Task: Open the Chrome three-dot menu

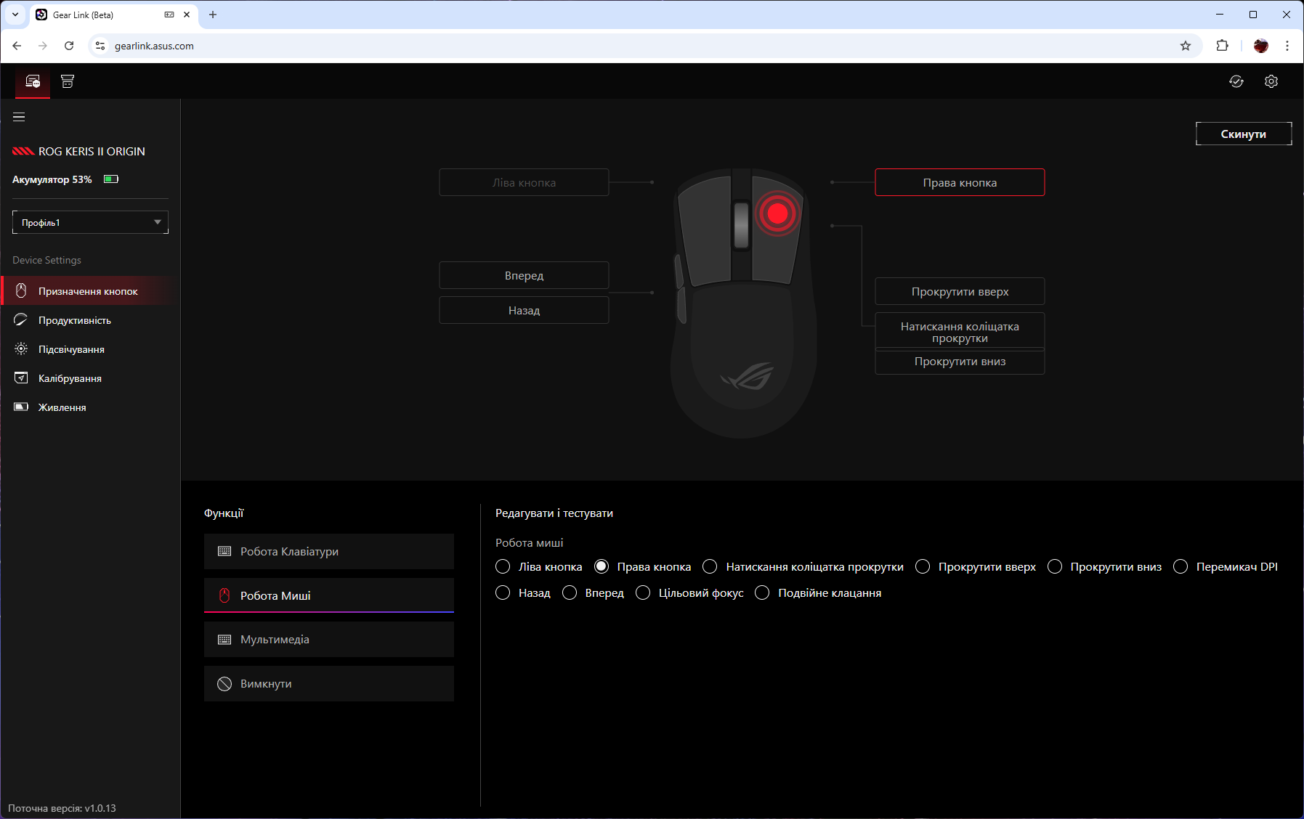Action: (1287, 46)
